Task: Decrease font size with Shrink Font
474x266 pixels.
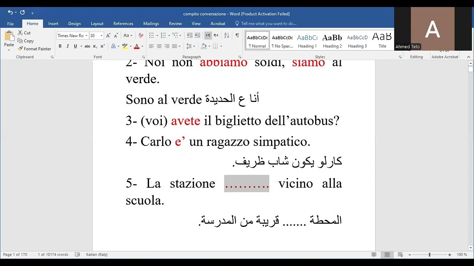Action: [116, 36]
